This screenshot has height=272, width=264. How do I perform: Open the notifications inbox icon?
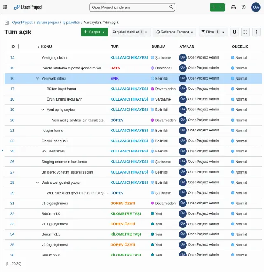[x=233, y=7]
